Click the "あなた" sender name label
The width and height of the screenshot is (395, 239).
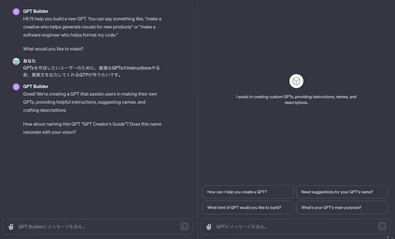tap(30, 61)
